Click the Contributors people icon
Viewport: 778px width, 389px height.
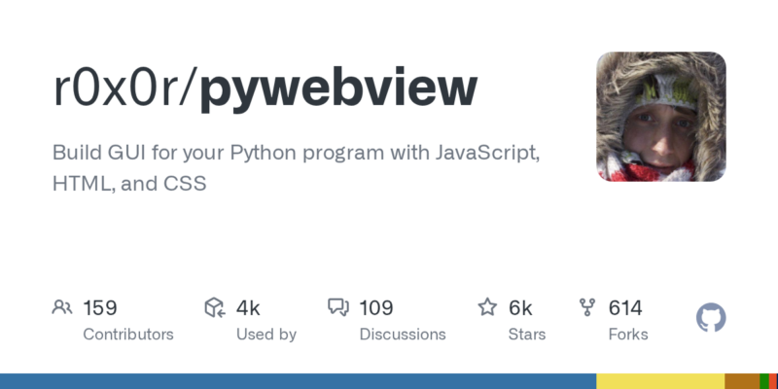(x=62, y=307)
